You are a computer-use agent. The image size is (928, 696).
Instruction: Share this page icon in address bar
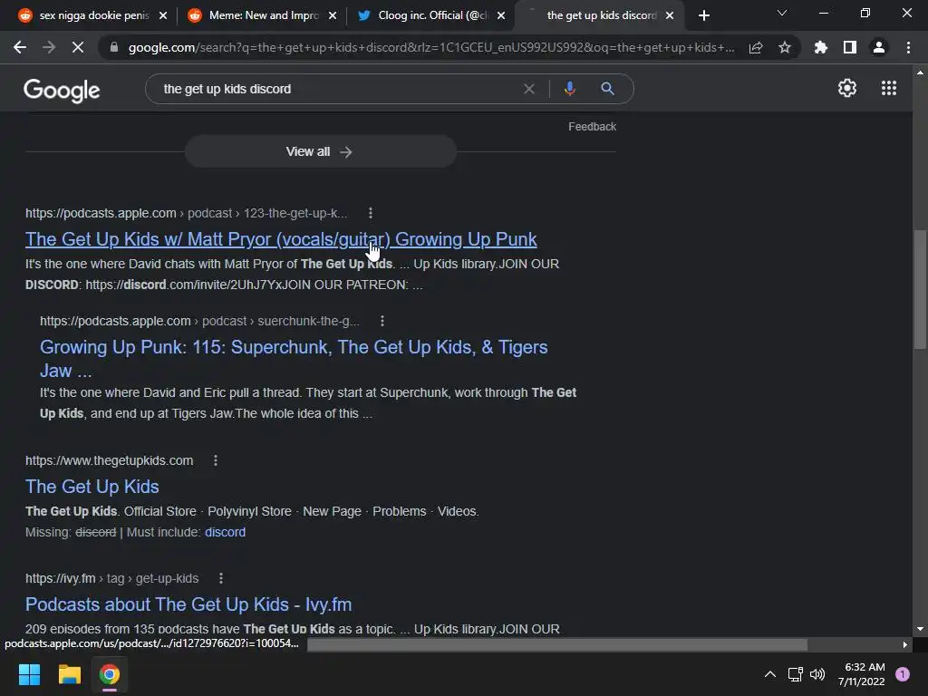tap(756, 47)
